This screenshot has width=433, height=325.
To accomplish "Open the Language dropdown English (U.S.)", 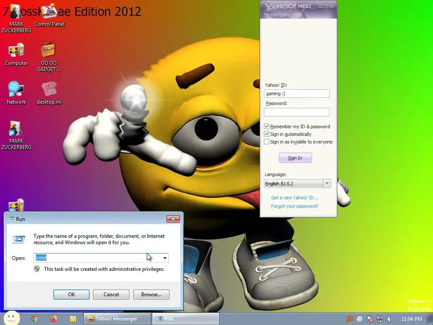I will click(x=297, y=184).
